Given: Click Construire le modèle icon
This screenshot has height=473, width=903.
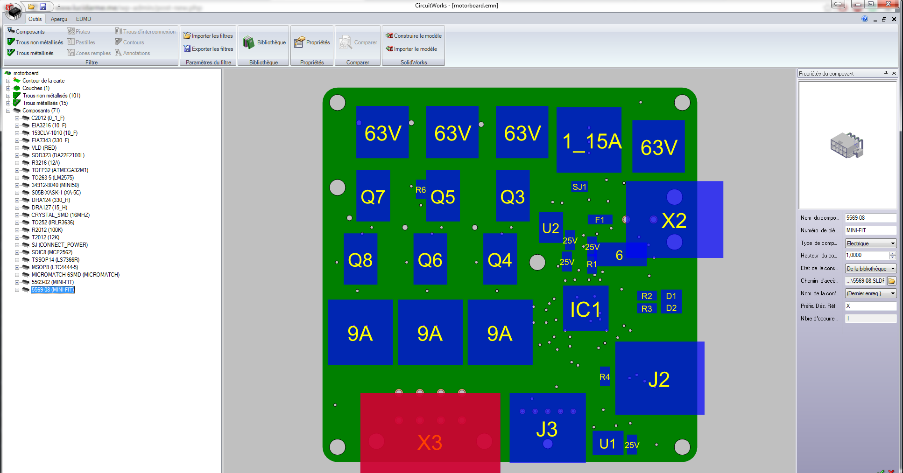Looking at the screenshot, I should (389, 35).
